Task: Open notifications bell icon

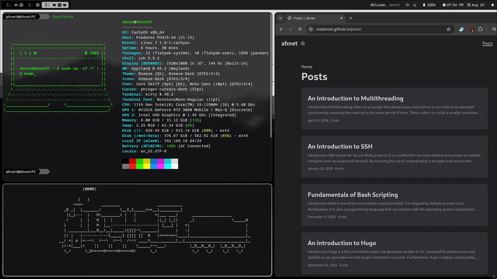Action: coord(493,5)
